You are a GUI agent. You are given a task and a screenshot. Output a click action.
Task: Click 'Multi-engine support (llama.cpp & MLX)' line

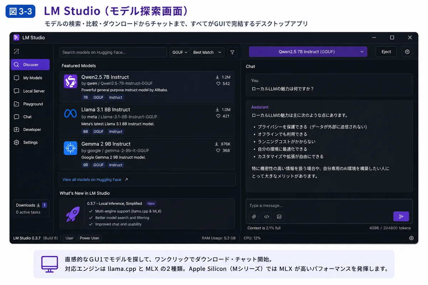pos(128,211)
